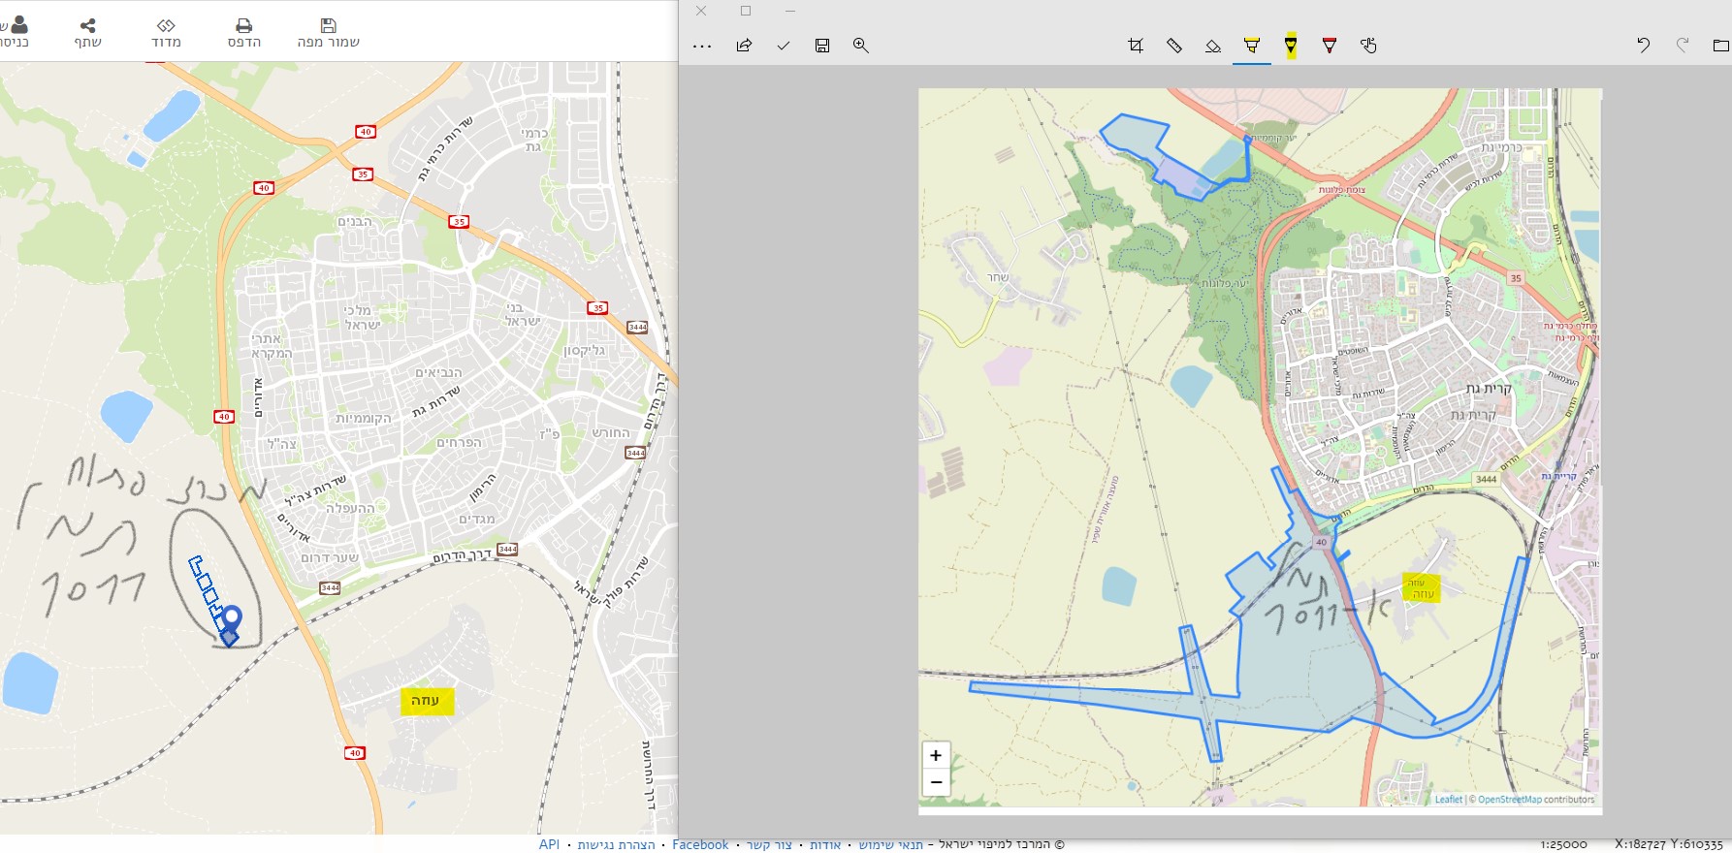This screenshot has height=853, width=1732.
Task: Open the אודות about link
Action: point(825,844)
